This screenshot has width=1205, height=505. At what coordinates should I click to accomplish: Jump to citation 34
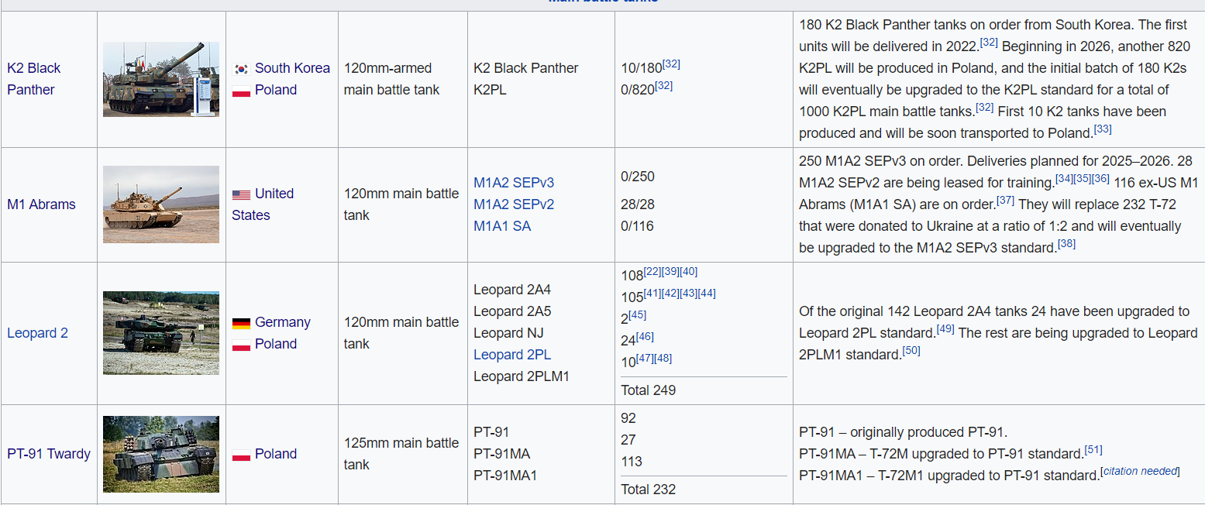tap(1064, 179)
